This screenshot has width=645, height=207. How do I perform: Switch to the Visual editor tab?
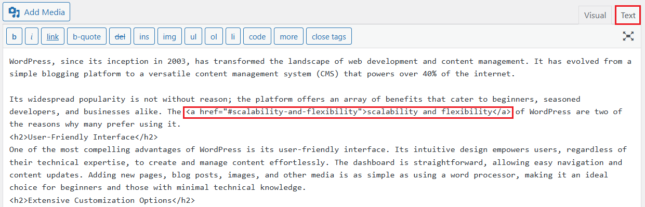click(595, 16)
